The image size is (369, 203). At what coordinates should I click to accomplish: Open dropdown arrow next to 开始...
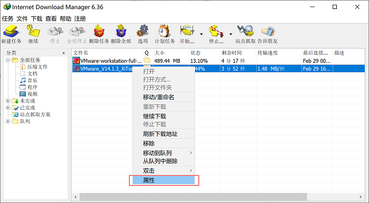point(201,34)
